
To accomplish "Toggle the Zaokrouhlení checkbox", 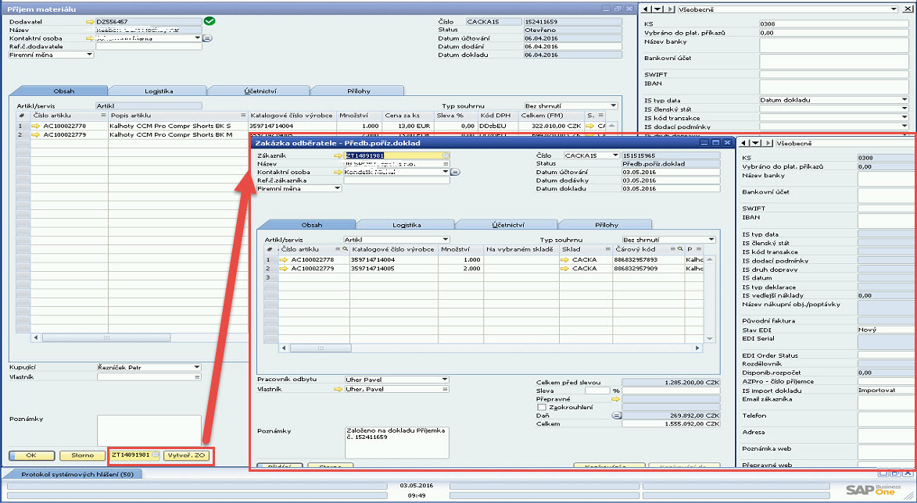I will pyautogui.click(x=542, y=407).
